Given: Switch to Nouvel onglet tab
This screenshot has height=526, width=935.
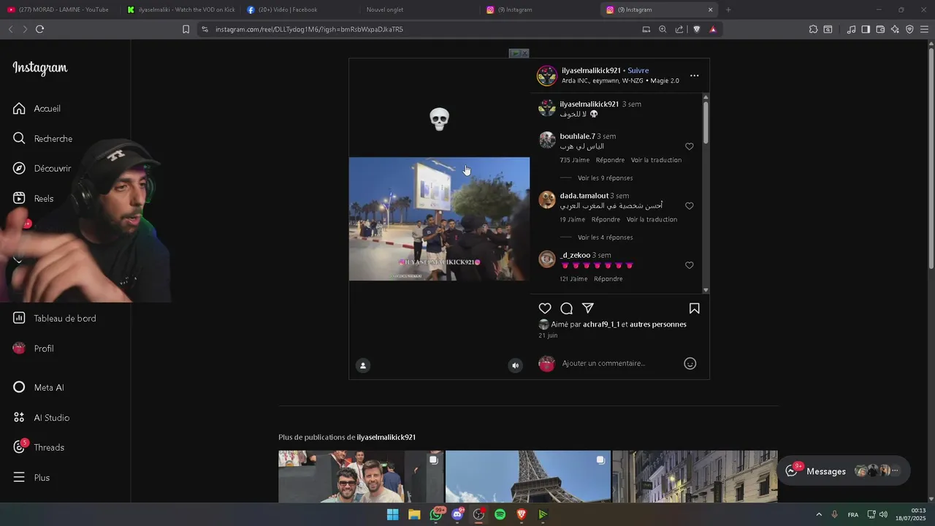Looking at the screenshot, I should tap(418, 9).
